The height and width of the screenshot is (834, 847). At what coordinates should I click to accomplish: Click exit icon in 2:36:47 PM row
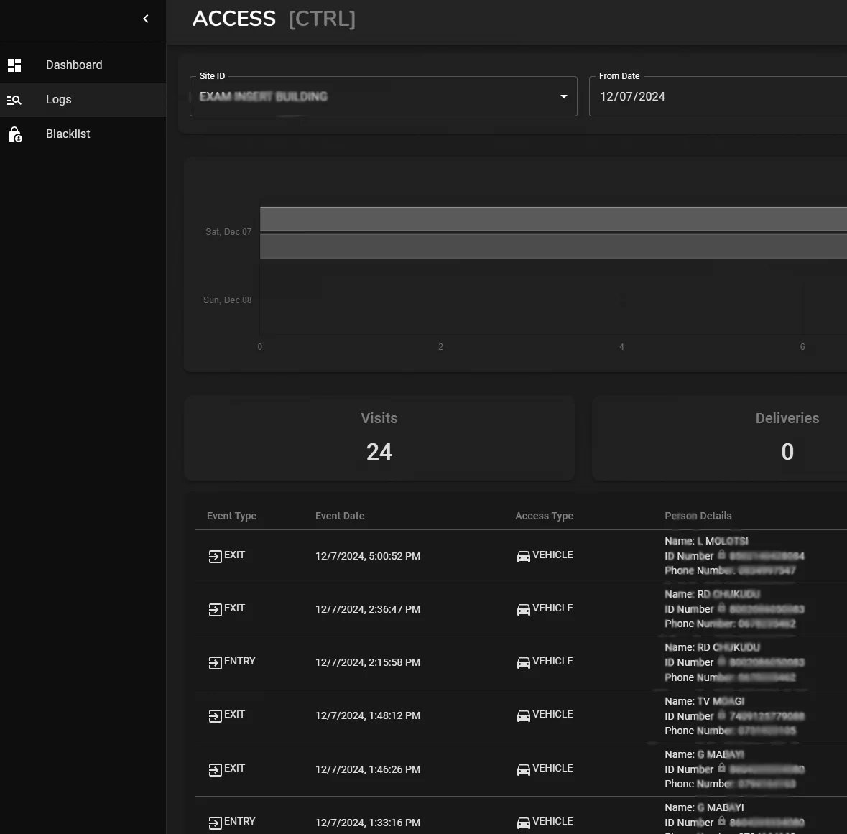coord(215,609)
